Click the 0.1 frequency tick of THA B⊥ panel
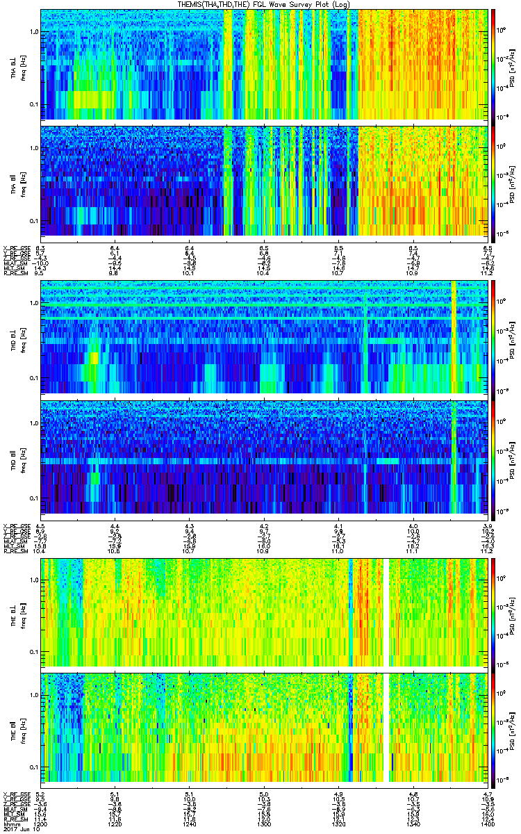Screen dimensions: 521x834 pyautogui.click(x=34, y=104)
